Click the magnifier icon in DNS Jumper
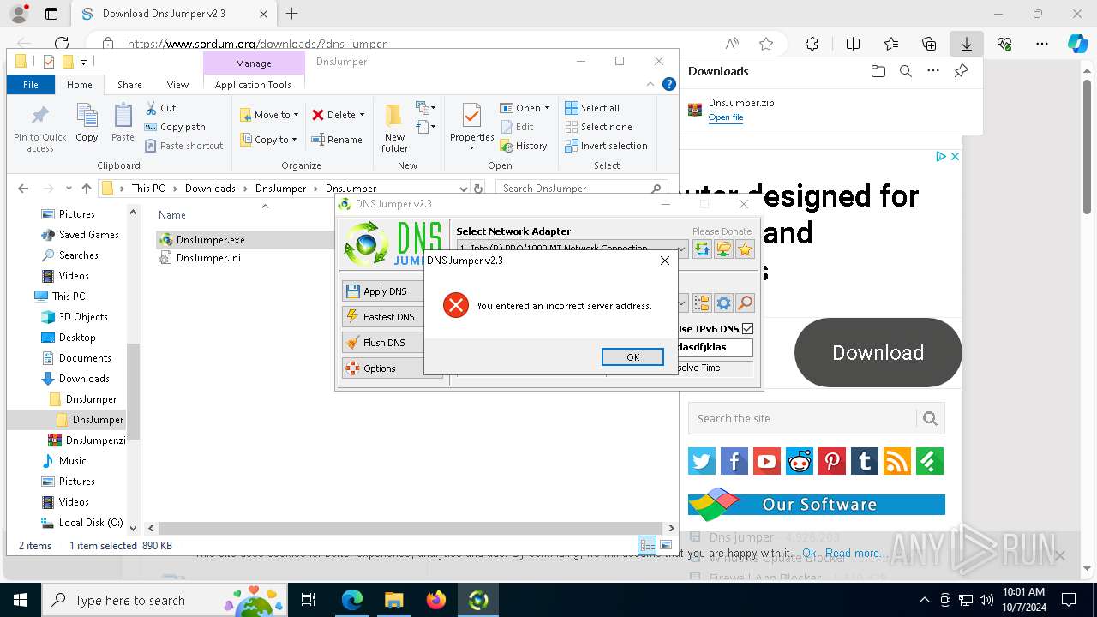 (745, 303)
